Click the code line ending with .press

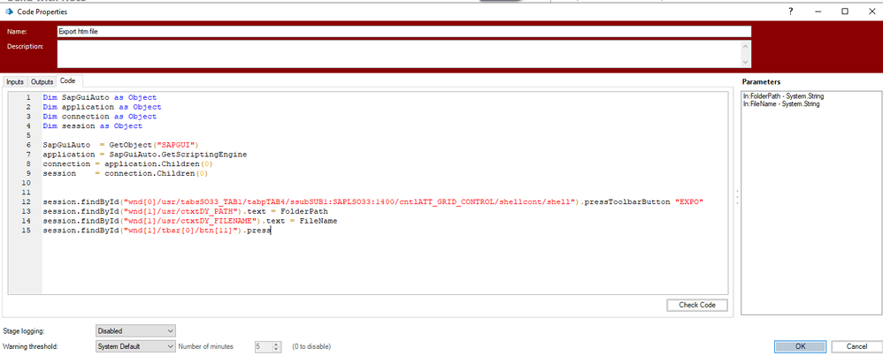click(157, 231)
